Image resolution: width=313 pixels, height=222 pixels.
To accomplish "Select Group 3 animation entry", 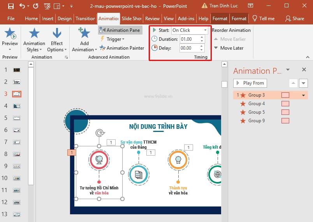I will 270,95.
